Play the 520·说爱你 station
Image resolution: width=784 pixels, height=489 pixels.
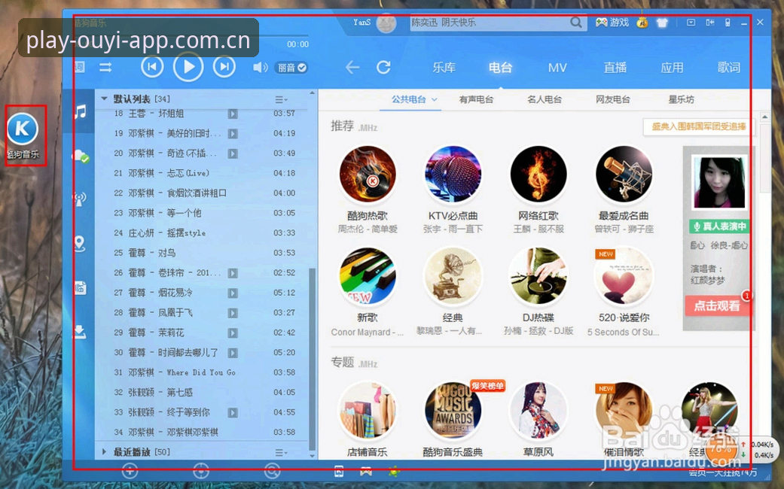click(x=624, y=276)
